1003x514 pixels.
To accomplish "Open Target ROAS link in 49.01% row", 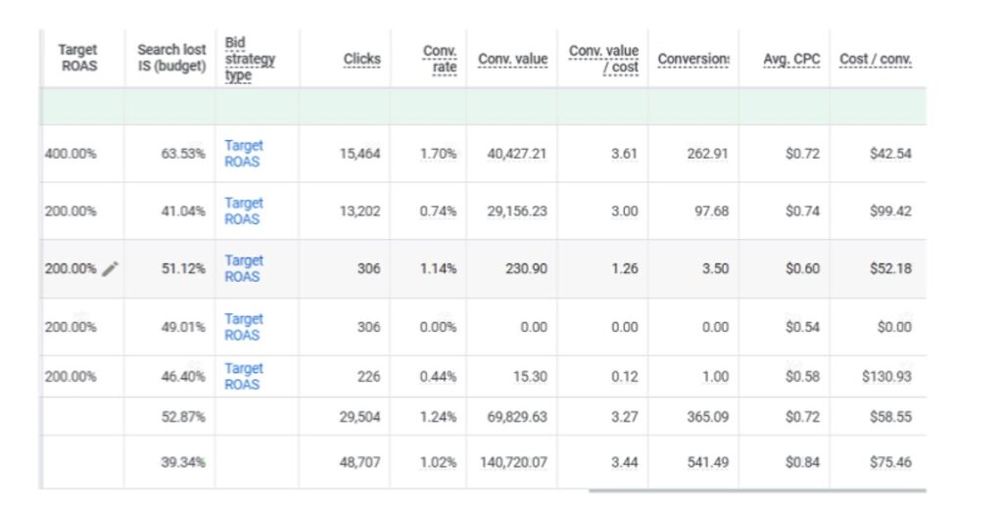I will click(x=243, y=327).
